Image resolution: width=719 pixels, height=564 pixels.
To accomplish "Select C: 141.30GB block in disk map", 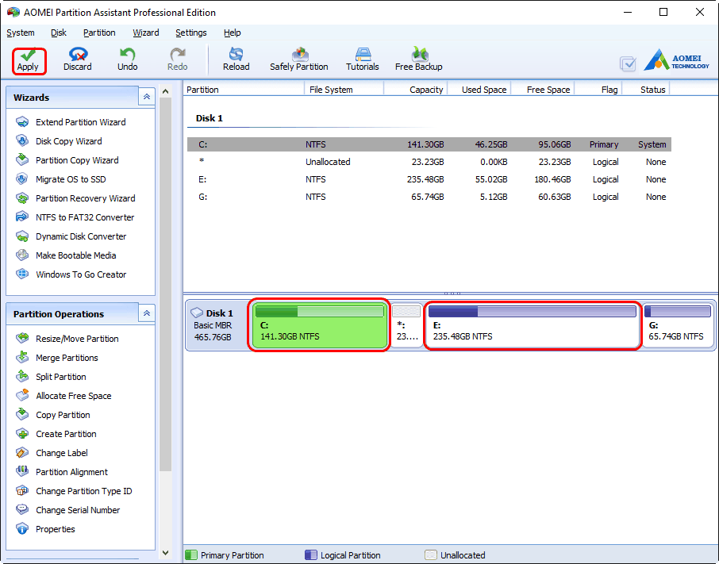I will point(320,325).
